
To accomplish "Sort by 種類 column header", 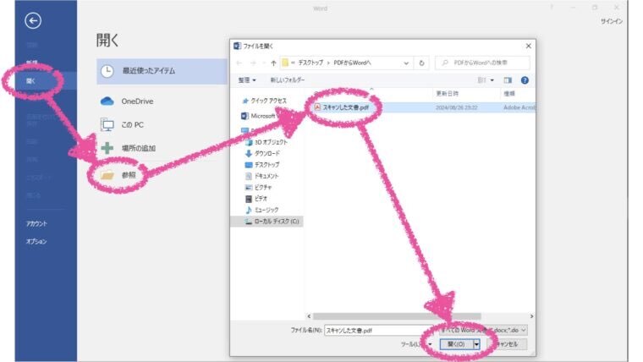I will click(509, 94).
